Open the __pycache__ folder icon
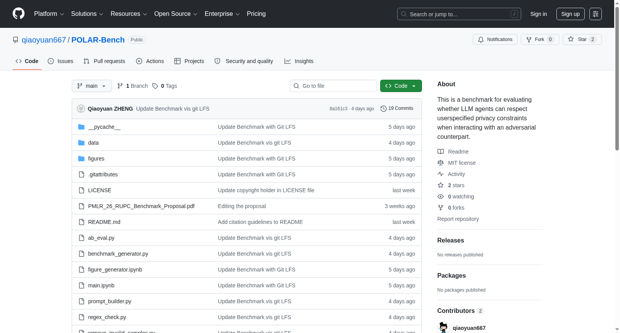The height and width of the screenshot is (333, 620). click(x=81, y=127)
